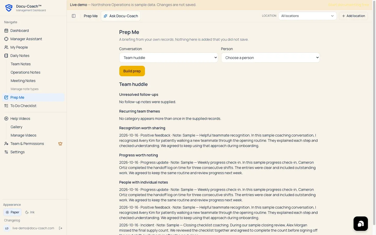Click the Docu-Coach shield logo

(9, 8)
